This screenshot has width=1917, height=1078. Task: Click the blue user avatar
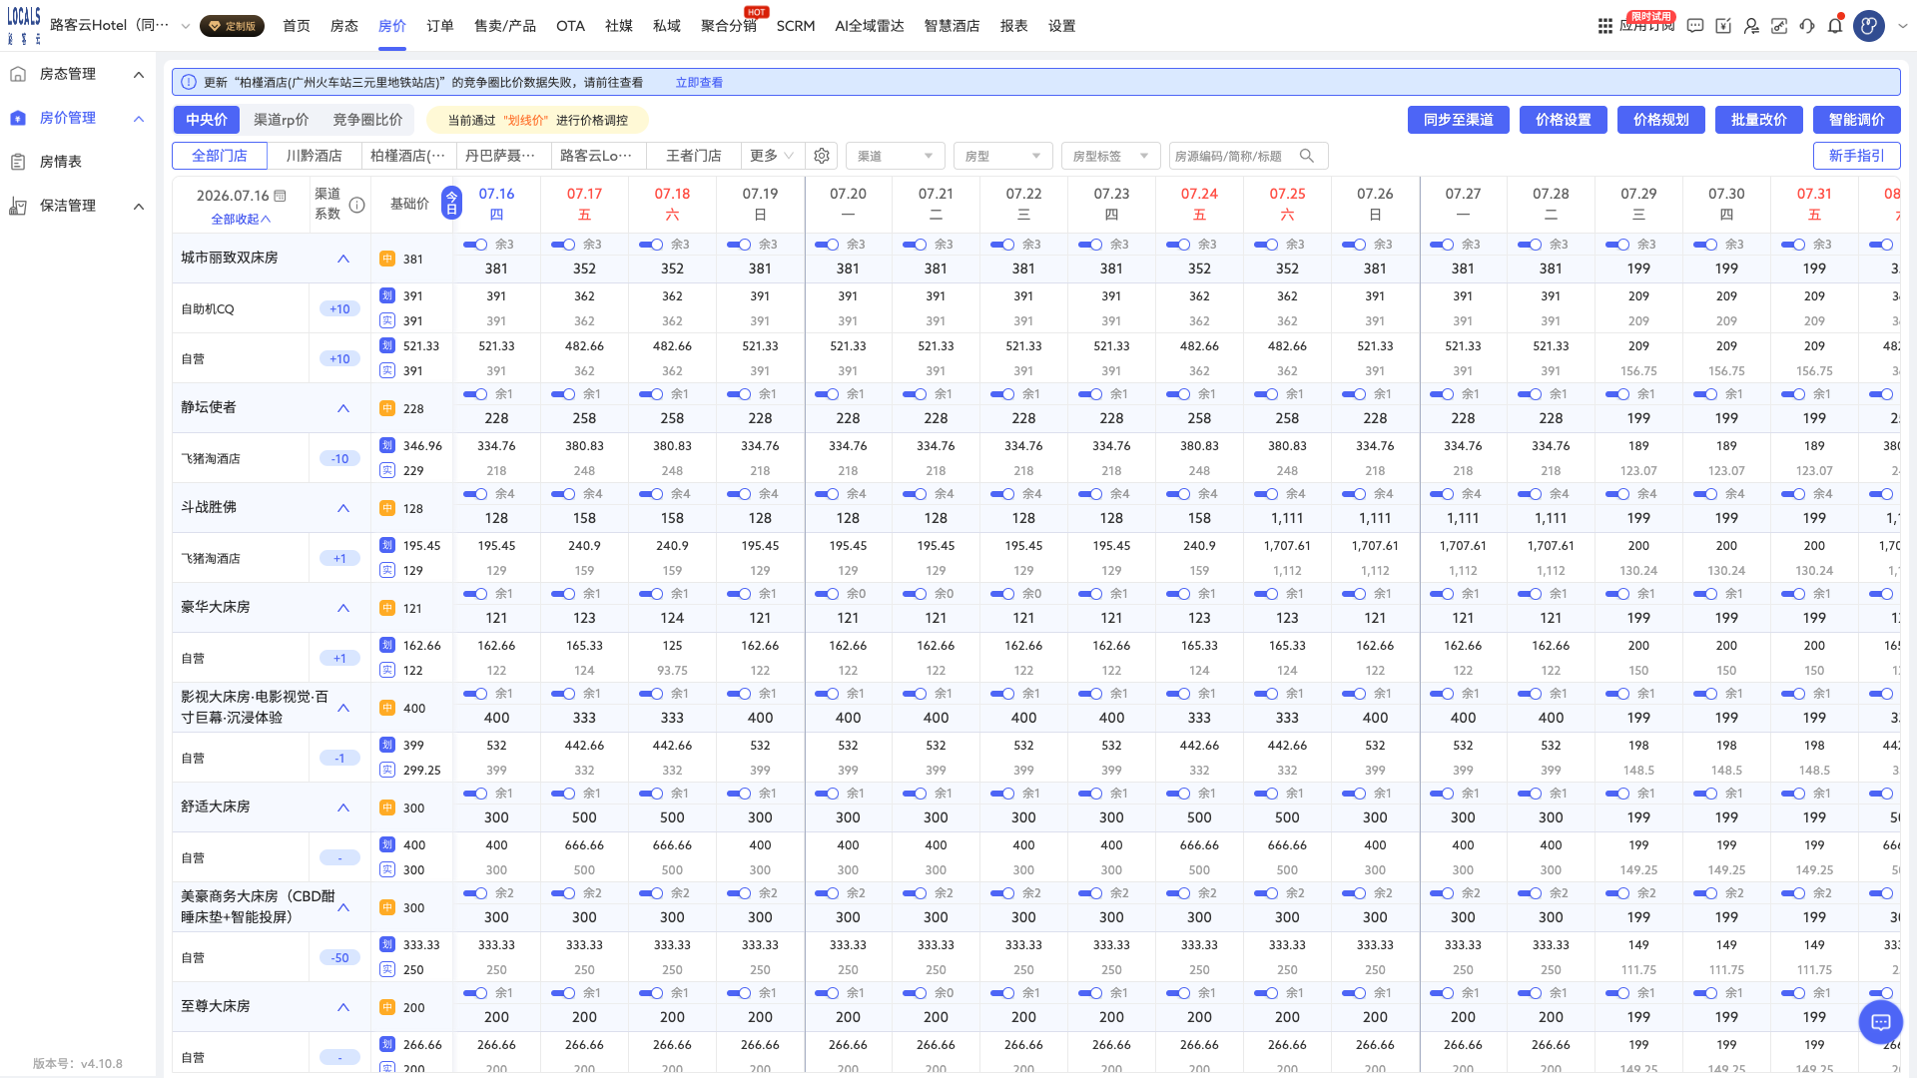[1869, 26]
